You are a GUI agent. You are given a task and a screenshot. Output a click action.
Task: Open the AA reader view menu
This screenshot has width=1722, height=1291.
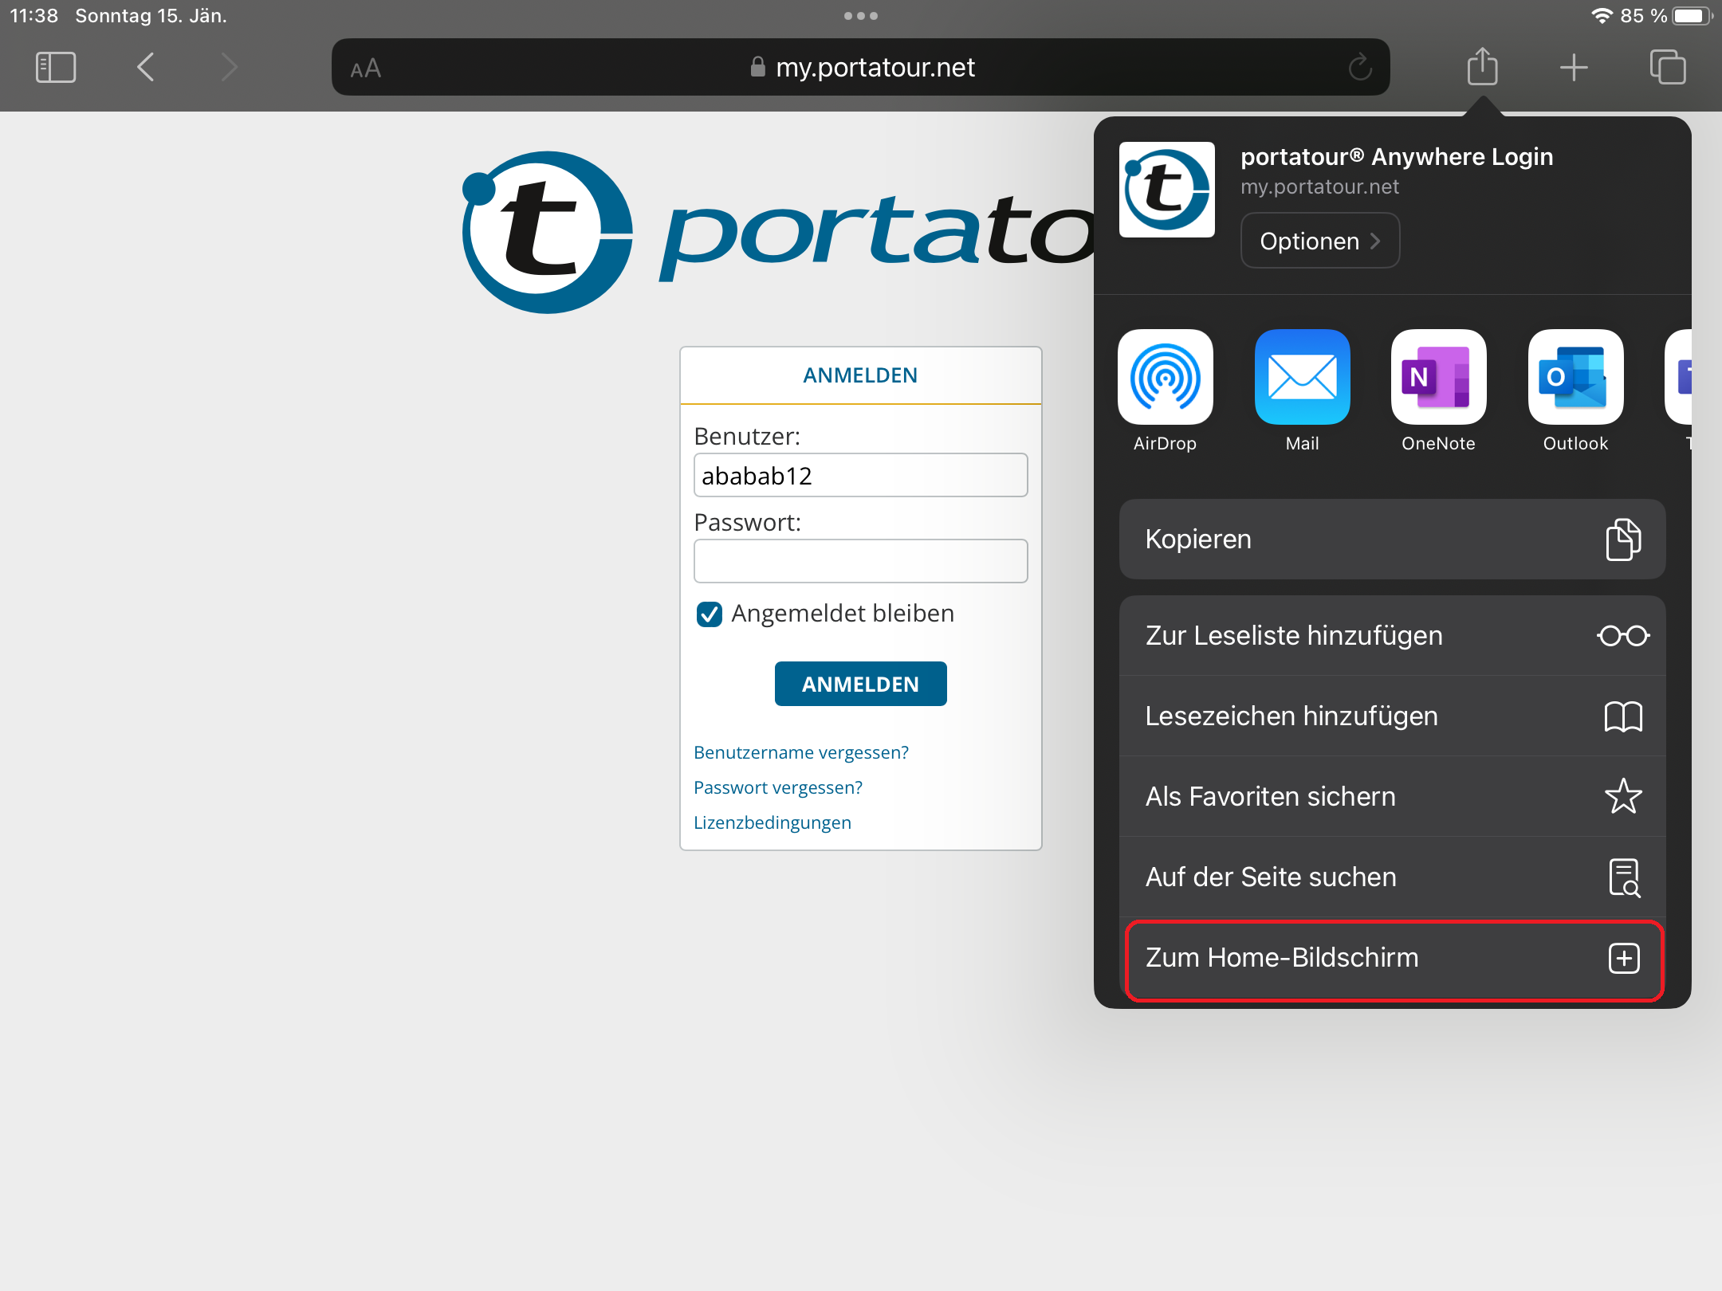pyautogui.click(x=366, y=69)
